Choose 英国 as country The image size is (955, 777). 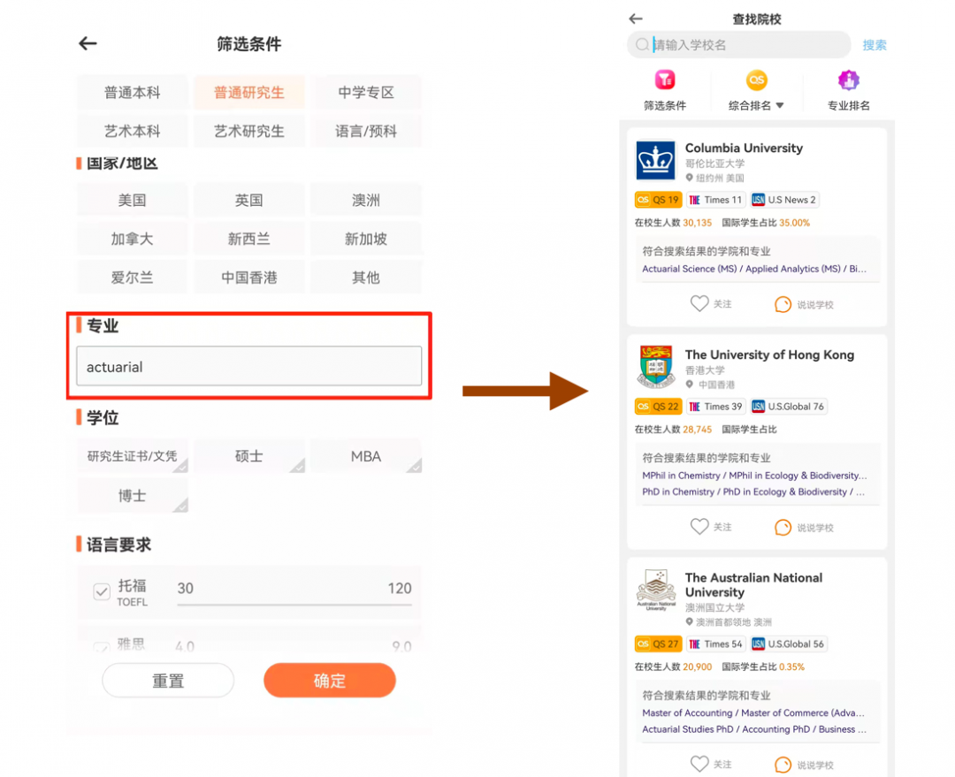click(x=249, y=200)
